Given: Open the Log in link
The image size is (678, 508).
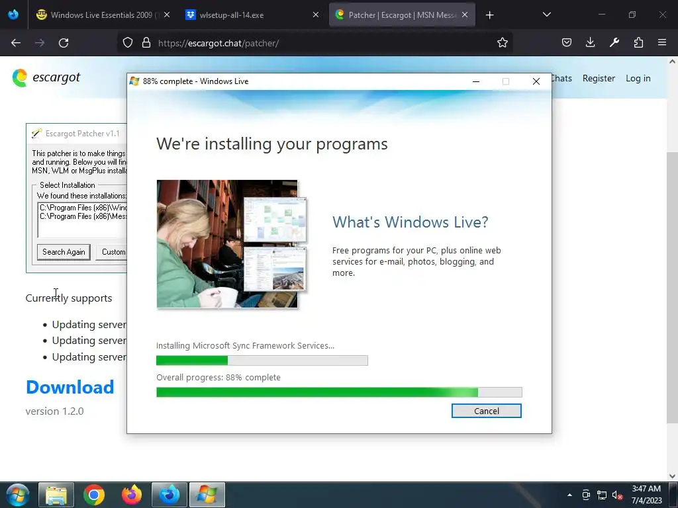Looking at the screenshot, I should (x=638, y=78).
